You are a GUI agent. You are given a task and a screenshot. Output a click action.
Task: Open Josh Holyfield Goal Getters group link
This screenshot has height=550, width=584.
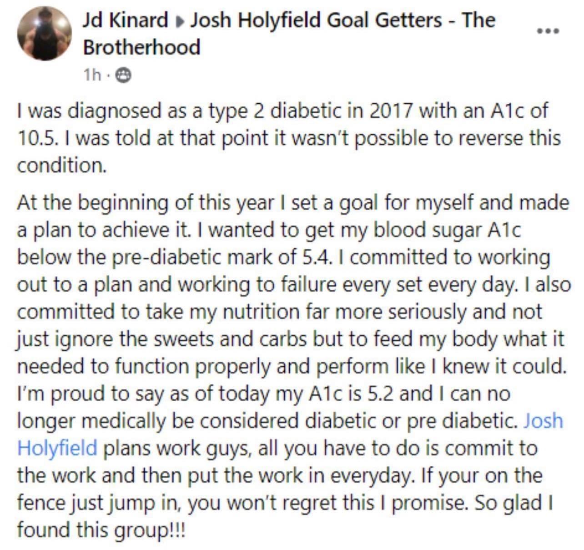coord(289,34)
